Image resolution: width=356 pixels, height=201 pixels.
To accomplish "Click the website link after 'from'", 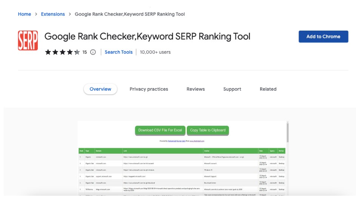I will [x=197, y=141].
